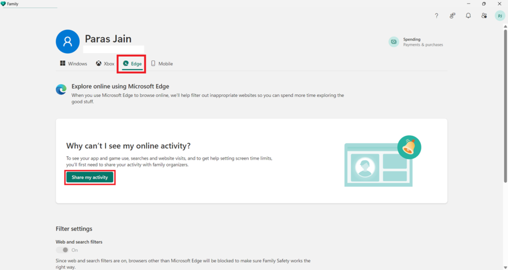508x270 pixels.
Task: Close the Family window
Action: pyautogui.click(x=499, y=4)
